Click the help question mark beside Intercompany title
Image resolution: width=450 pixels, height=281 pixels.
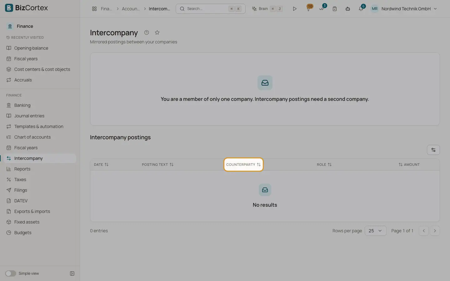tap(147, 32)
